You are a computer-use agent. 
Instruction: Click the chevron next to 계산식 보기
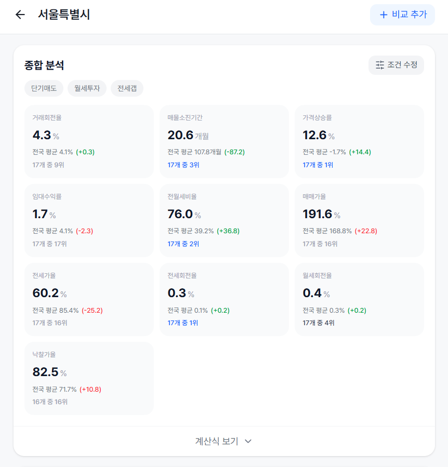click(248, 441)
